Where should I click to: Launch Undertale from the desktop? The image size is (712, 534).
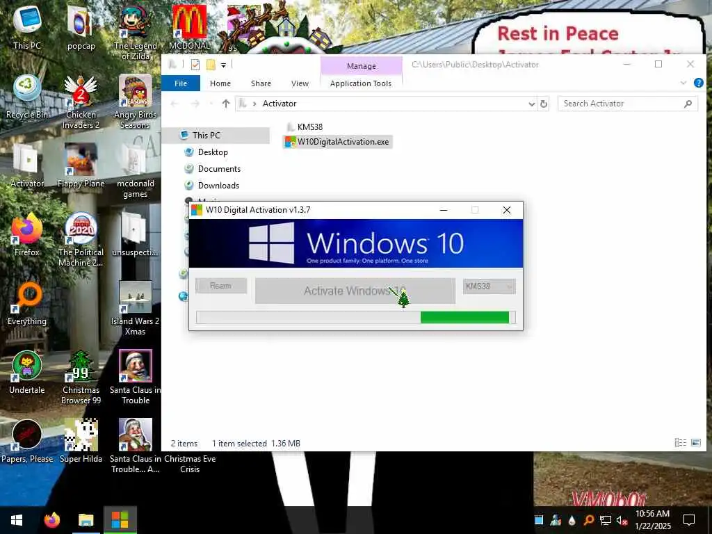pyautogui.click(x=27, y=373)
